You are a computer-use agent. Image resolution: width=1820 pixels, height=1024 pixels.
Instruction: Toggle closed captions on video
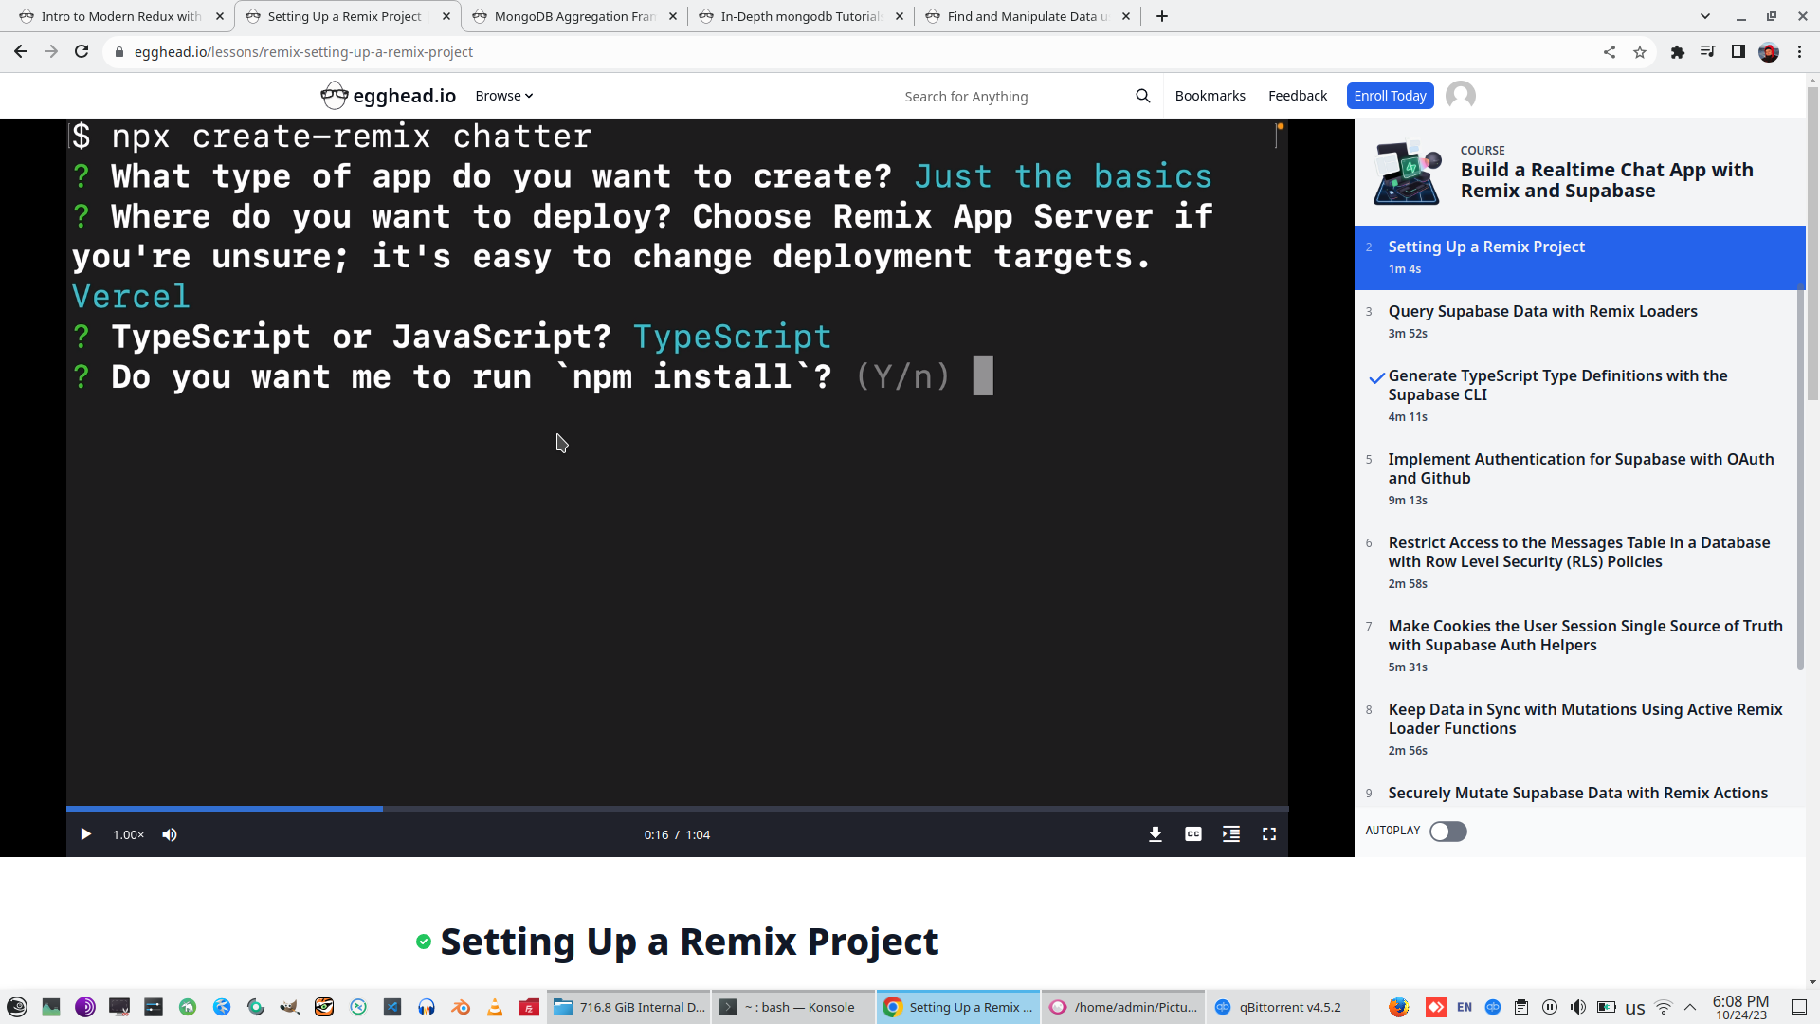[x=1192, y=834]
